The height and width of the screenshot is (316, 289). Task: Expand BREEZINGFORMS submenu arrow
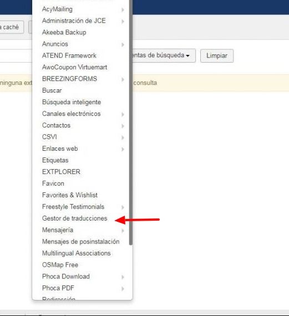[123, 79]
